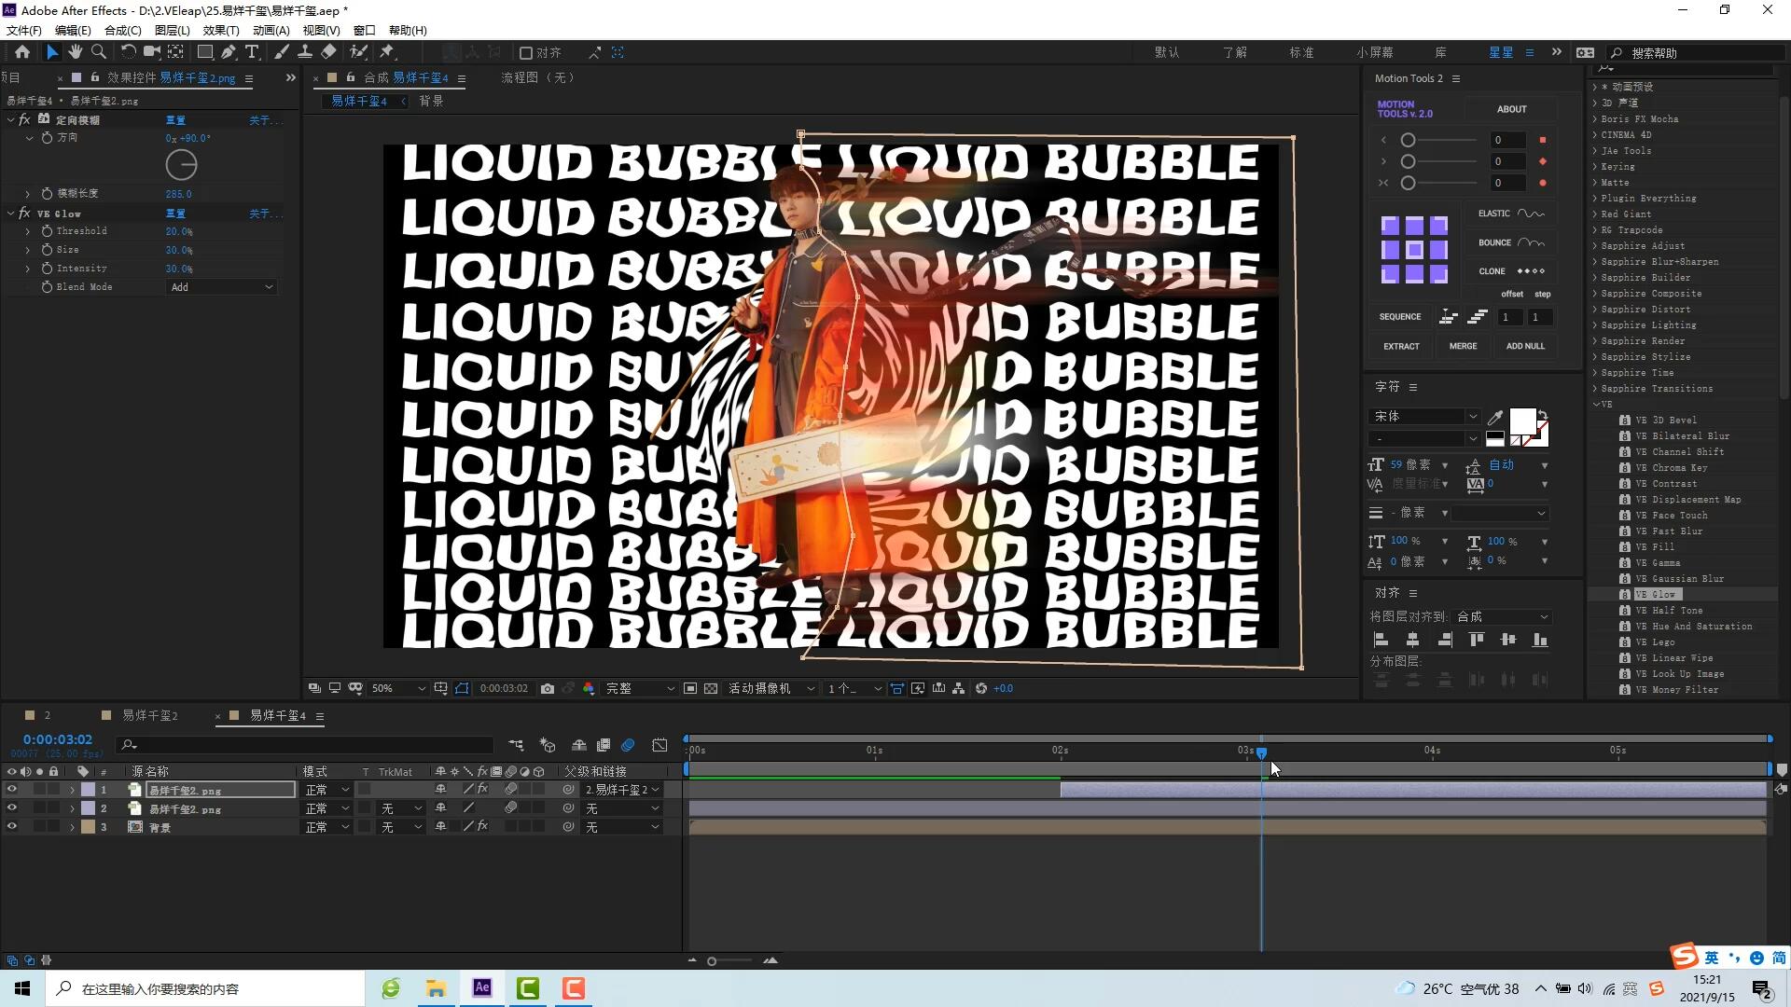
Task: Click the Add Null button in Motion Tools
Action: (1525, 346)
